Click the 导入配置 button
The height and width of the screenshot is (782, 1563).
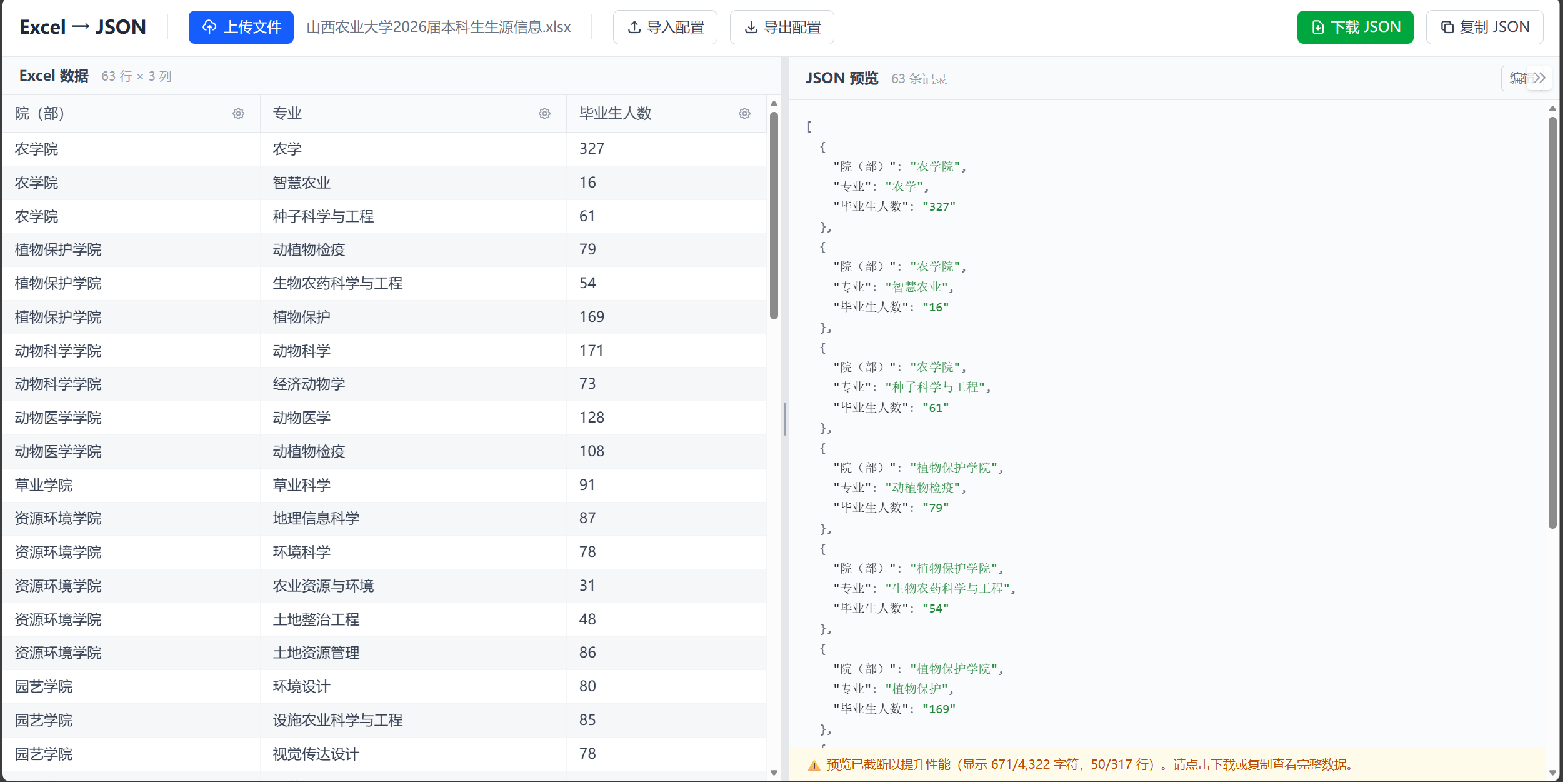coord(665,27)
